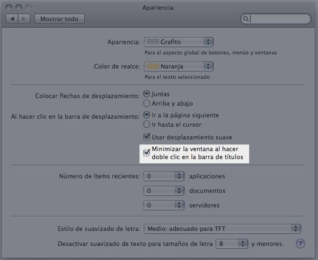The height and width of the screenshot is (260, 318).
Task: Open the Color de realce Naranja dropdown
Action: point(179,66)
